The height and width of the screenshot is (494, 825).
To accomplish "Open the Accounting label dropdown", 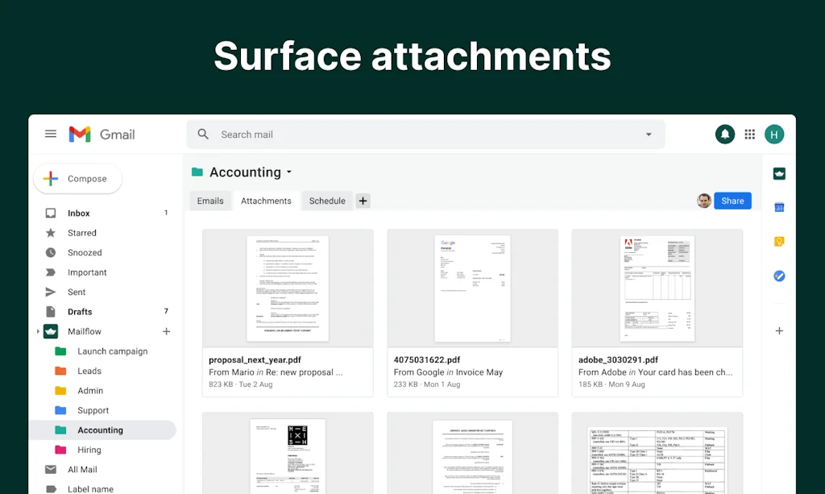I will 288,172.
